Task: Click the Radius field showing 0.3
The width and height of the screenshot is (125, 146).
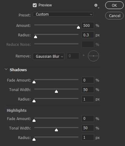Action: 88,35
